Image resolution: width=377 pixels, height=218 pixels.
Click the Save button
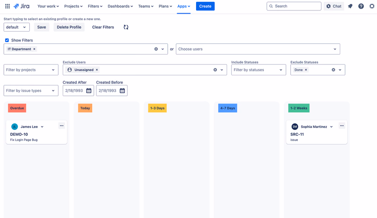tap(41, 27)
